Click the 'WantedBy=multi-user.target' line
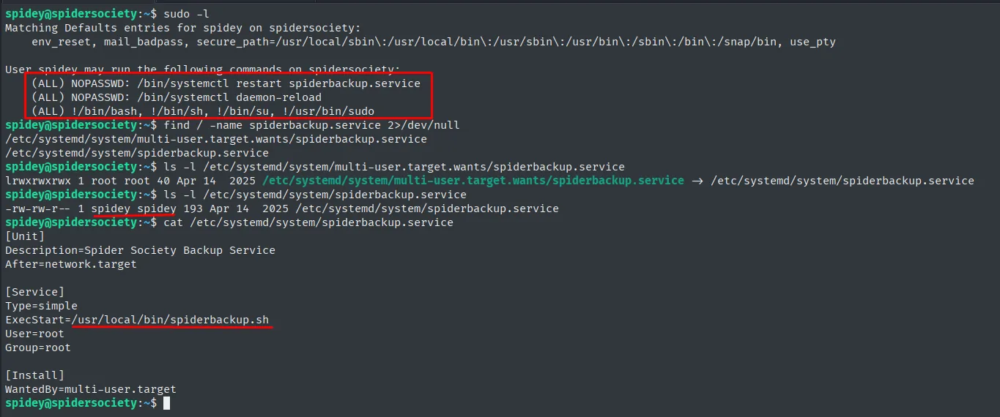The width and height of the screenshot is (1000, 417). click(x=91, y=389)
